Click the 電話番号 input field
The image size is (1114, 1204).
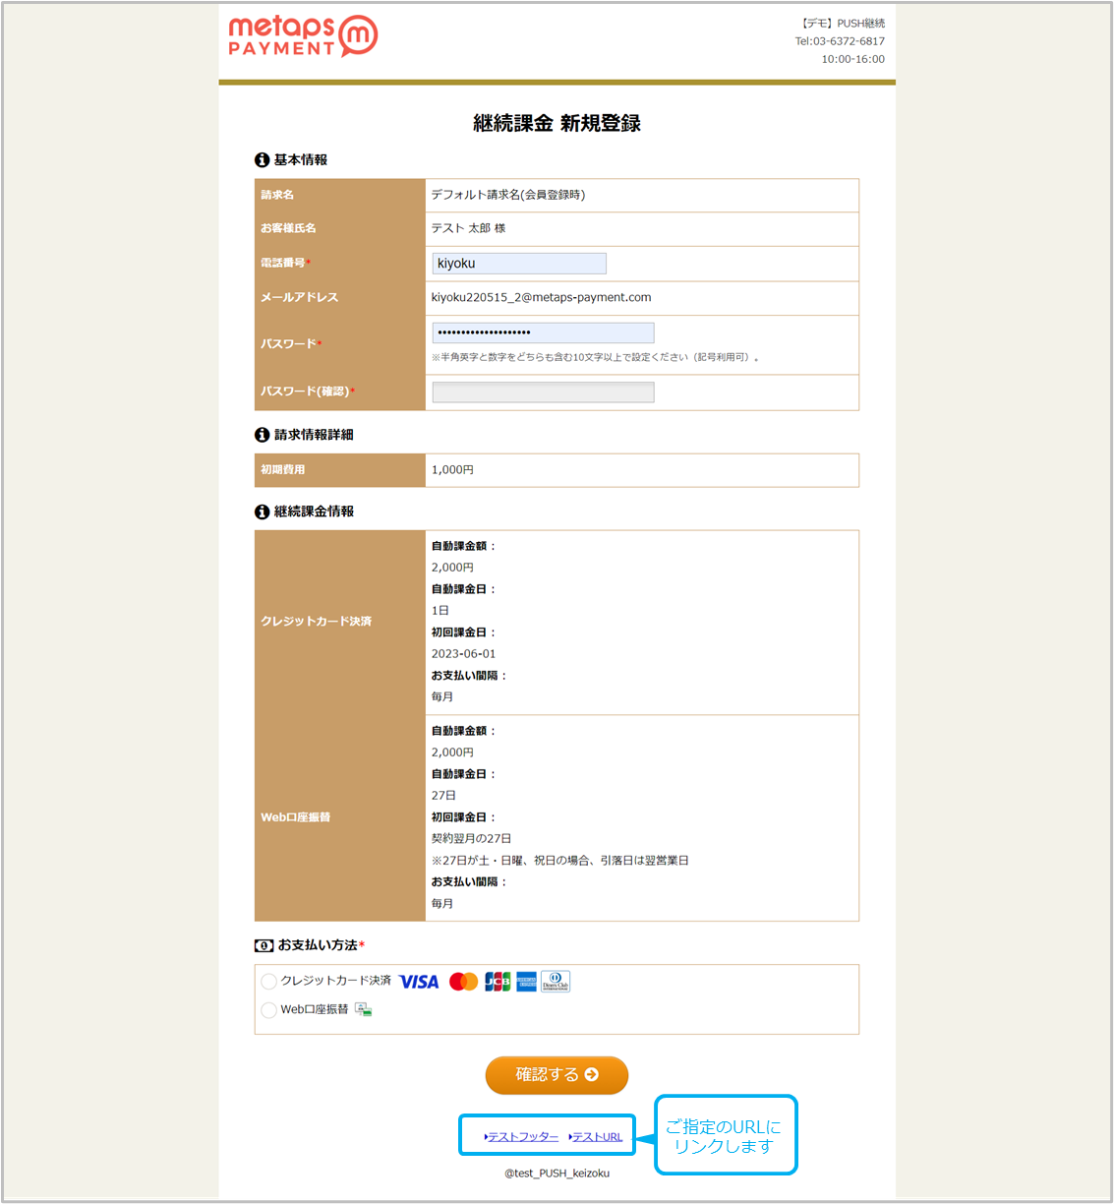click(519, 264)
